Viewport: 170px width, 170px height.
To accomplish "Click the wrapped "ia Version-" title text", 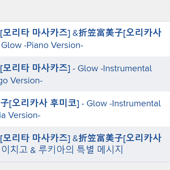I will [x=20, y=115].
